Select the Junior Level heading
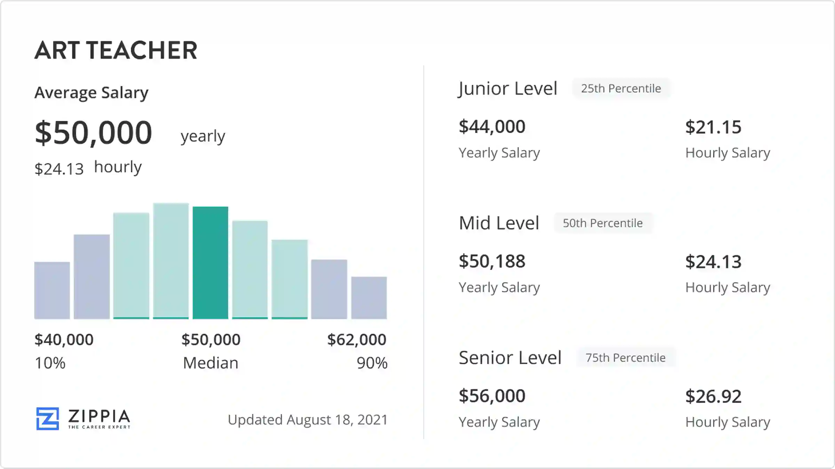Screen dimensions: 835x469 click(x=508, y=89)
